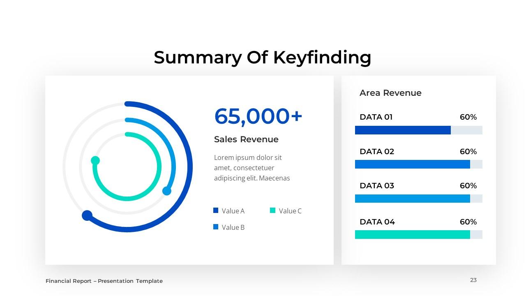Select the Financial Report footer text
Image resolution: width=526 pixels, height=296 pixels.
104,281
